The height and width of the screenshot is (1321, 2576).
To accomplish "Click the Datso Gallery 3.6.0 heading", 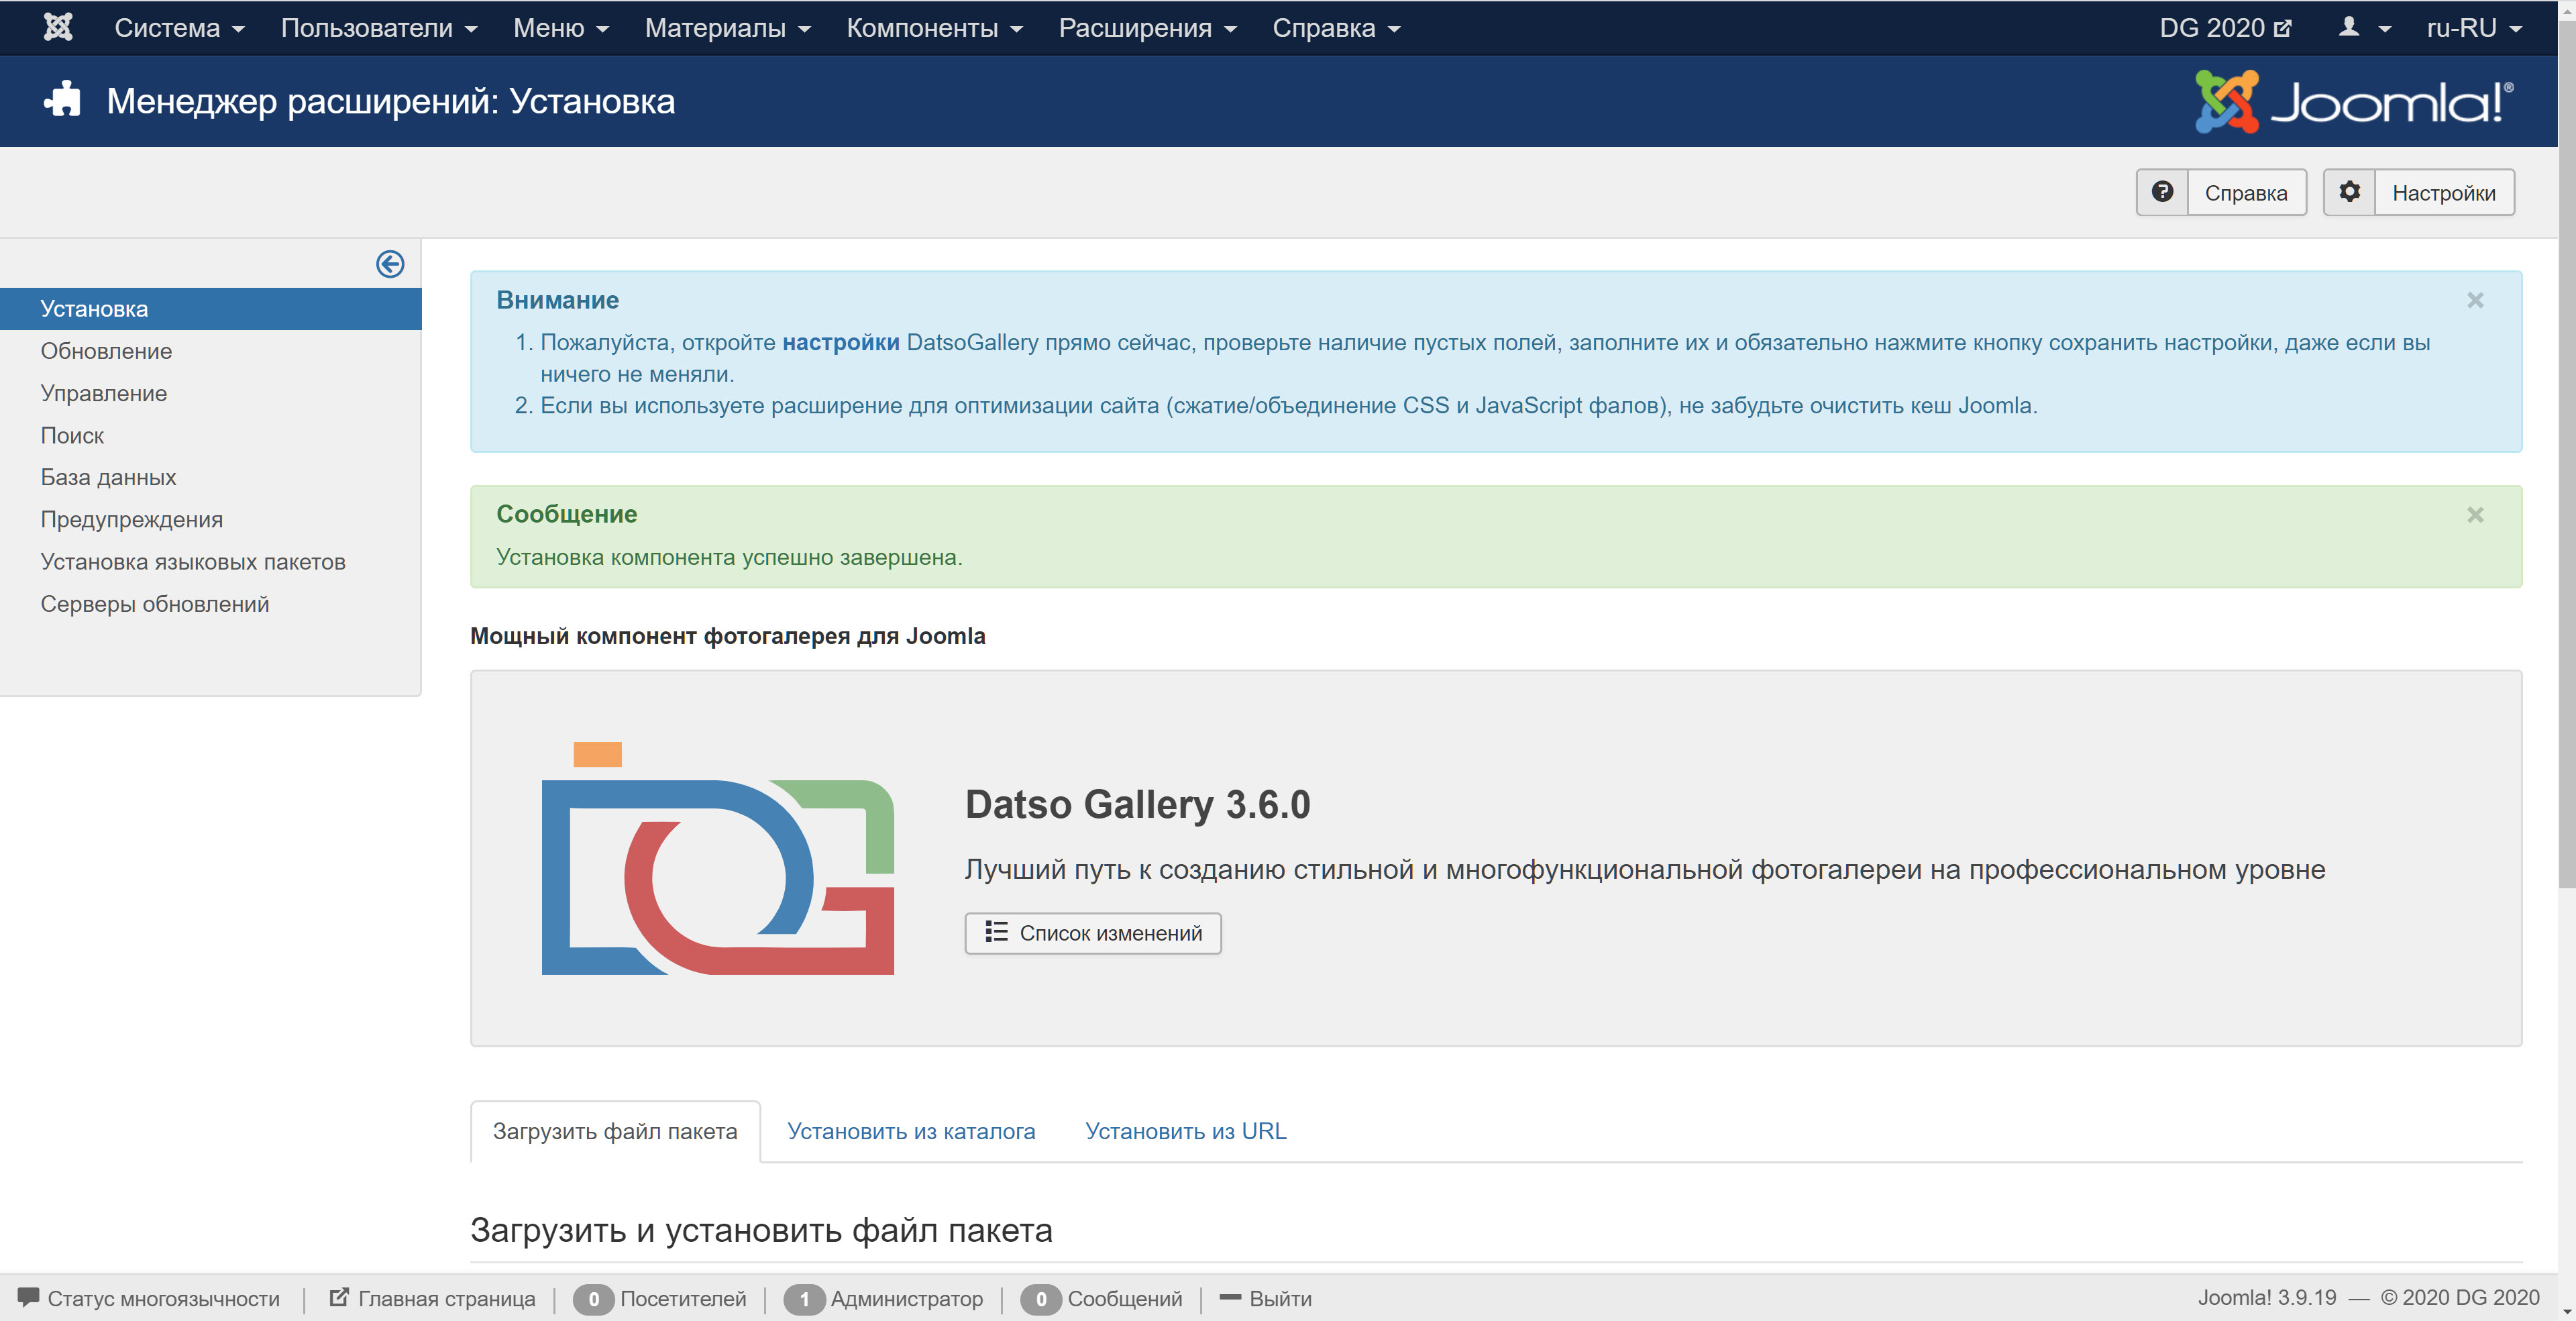I will [1137, 804].
